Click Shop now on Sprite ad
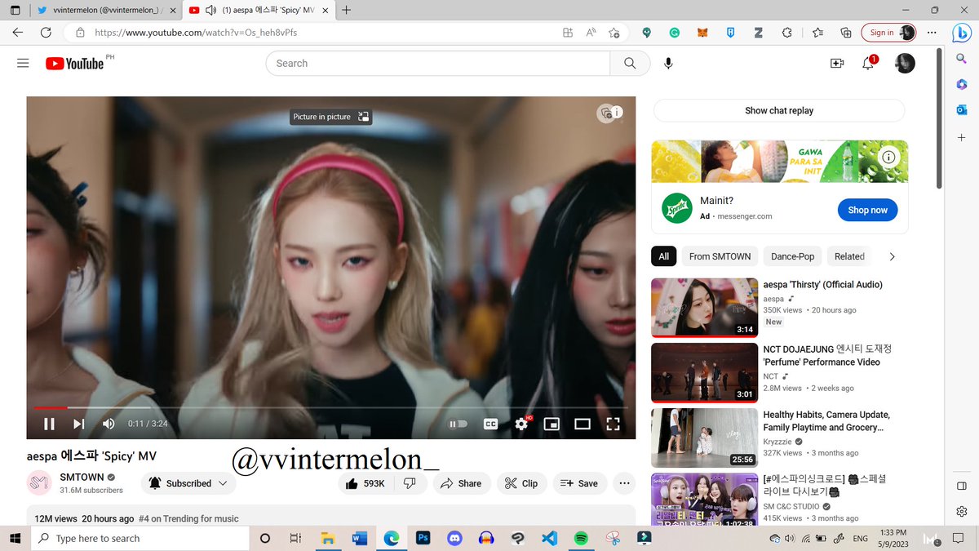Image resolution: width=979 pixels, height=551 pixels. click(867, 210)
